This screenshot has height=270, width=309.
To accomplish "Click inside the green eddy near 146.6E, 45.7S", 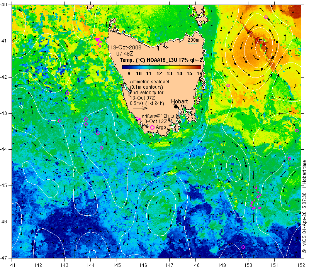I will coord(161,212).
